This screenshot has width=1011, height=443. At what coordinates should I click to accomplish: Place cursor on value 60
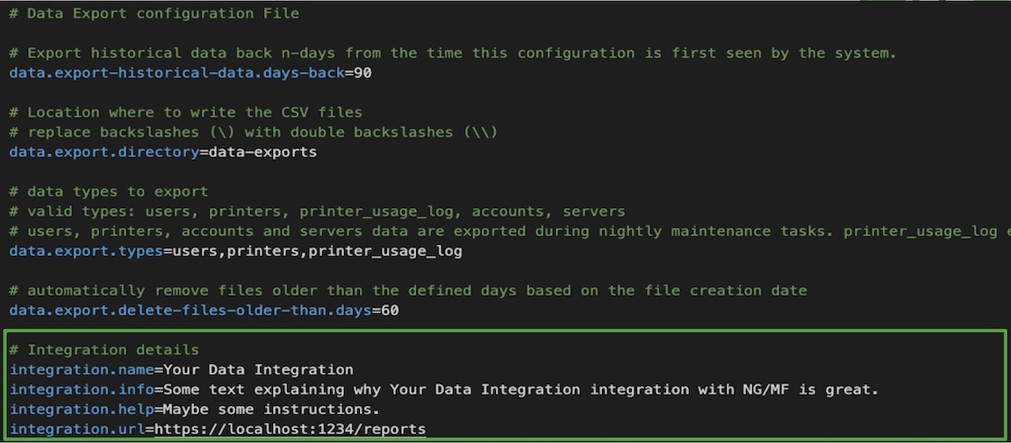tap(390, 311)
